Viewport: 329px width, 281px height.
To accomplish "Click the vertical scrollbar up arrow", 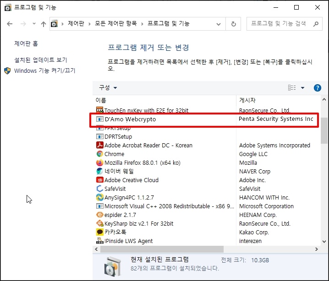I will pos(324,100).
